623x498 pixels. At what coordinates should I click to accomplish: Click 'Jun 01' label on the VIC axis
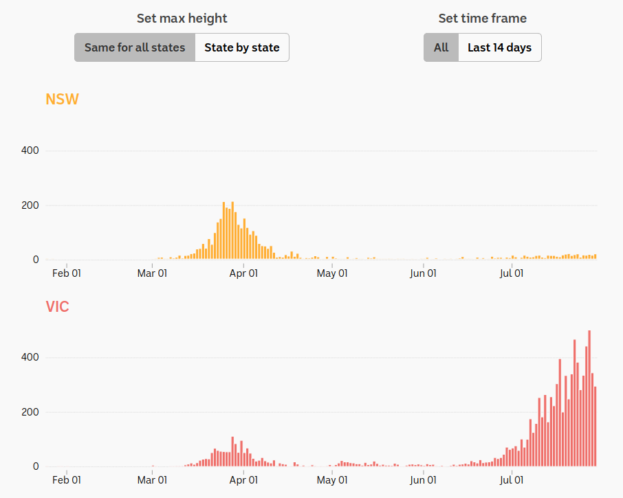point(423,480)
